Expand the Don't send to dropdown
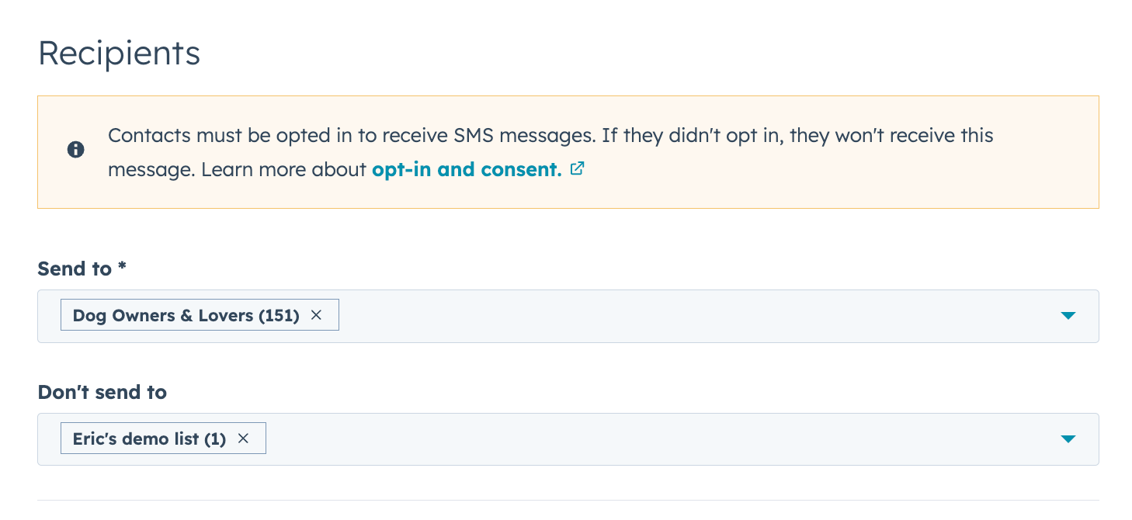 tap(1068, 439)
